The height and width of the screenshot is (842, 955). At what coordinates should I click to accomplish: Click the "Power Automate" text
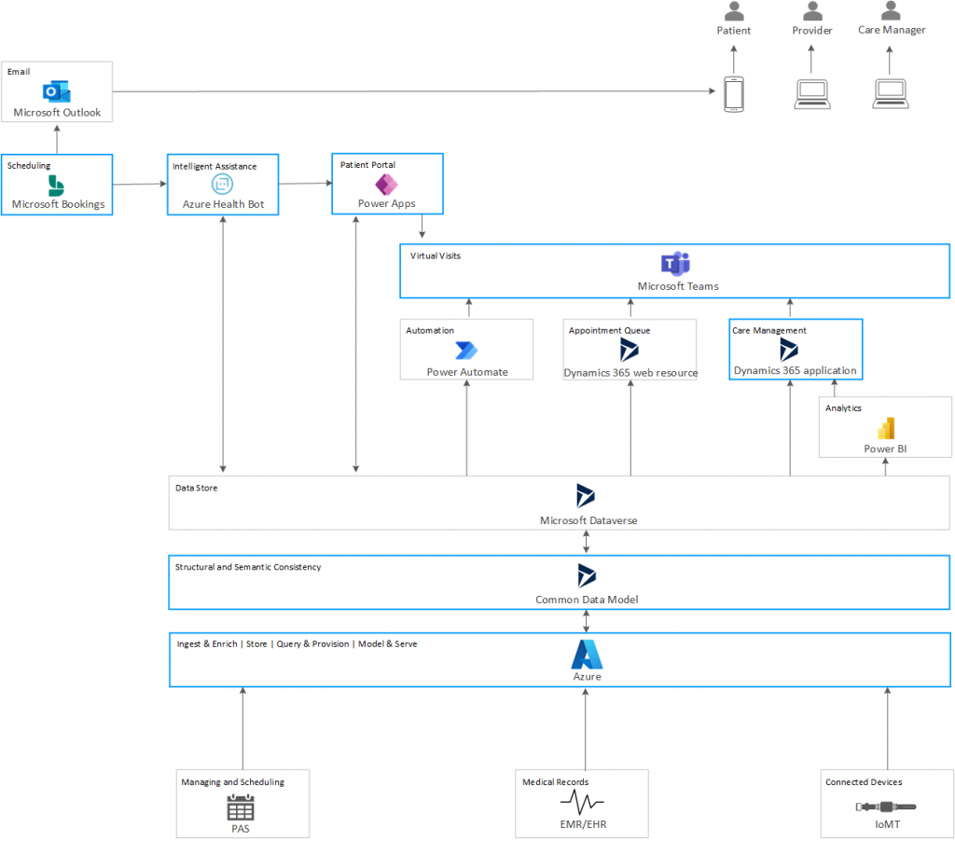pos(467,372)
